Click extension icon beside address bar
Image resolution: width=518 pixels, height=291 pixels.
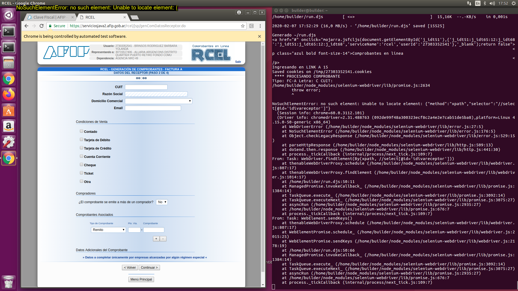tap(251, 26)
